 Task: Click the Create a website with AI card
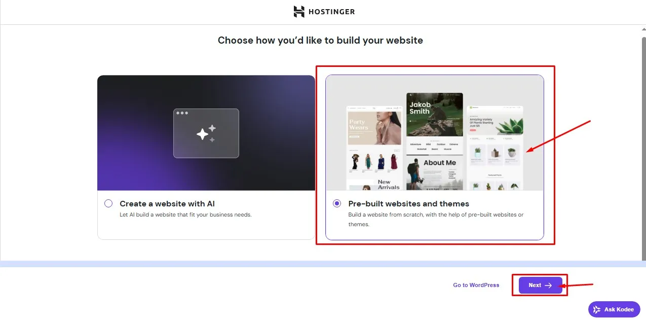click(206, 157)
